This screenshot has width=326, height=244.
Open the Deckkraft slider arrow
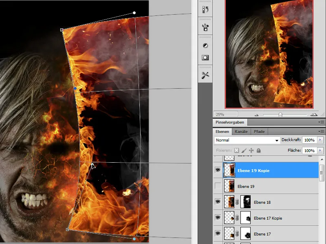pos(320,140)
